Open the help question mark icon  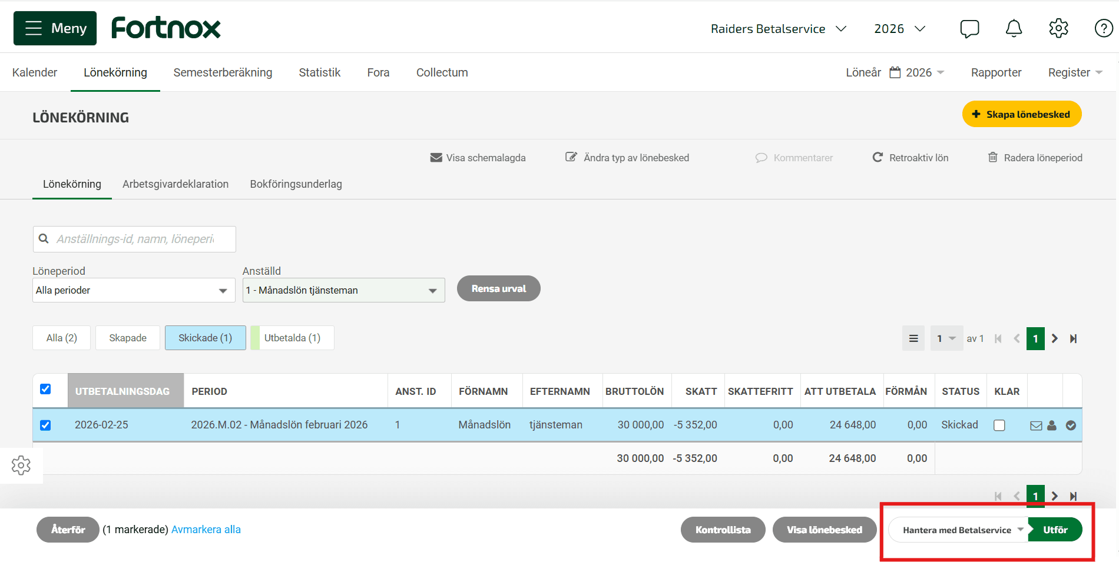1103,28
